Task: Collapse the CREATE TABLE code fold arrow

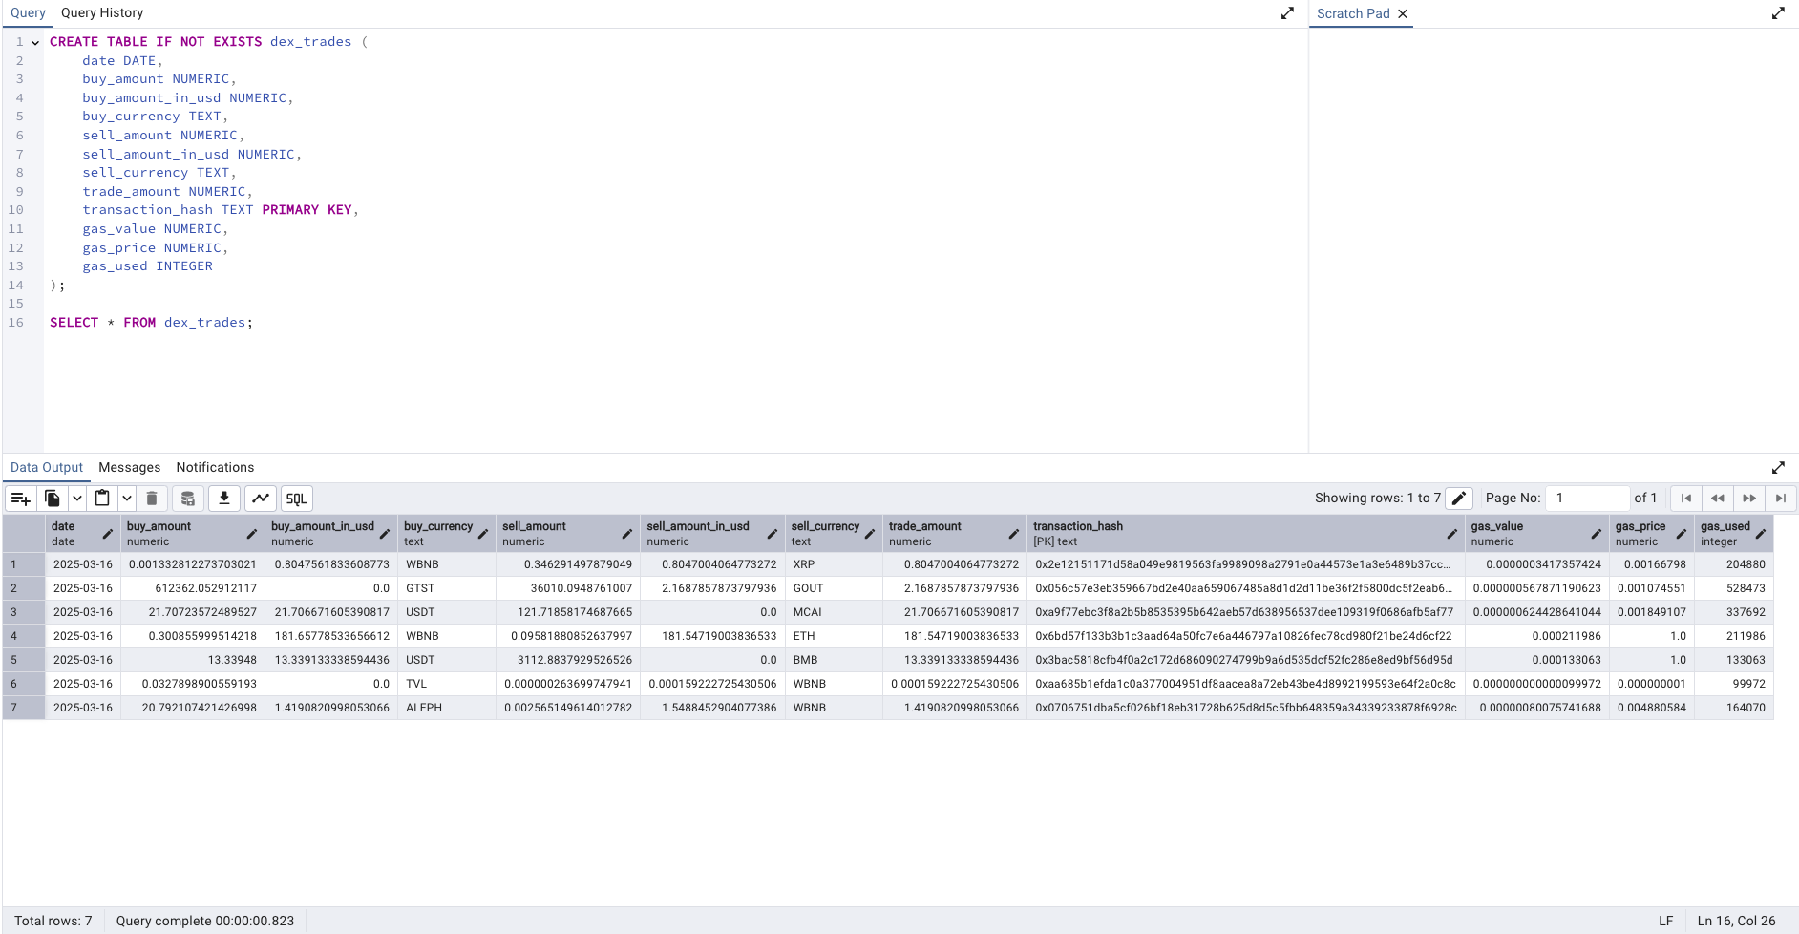Action: (35, 42)
